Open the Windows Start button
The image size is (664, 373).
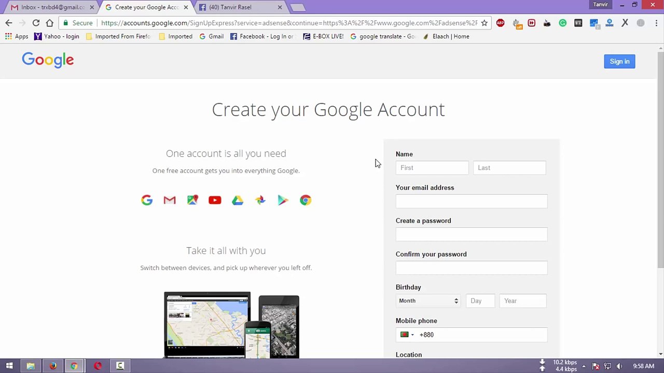pos(9,366)
